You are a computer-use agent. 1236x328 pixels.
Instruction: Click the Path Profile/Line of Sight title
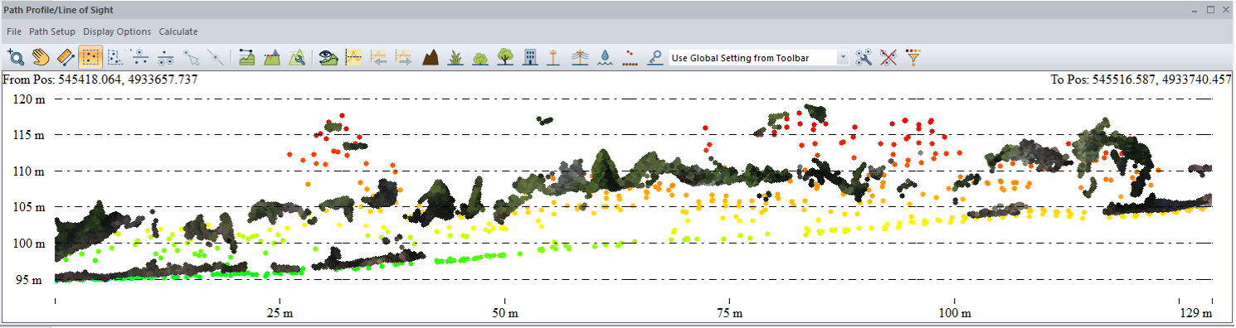[59, 10]
